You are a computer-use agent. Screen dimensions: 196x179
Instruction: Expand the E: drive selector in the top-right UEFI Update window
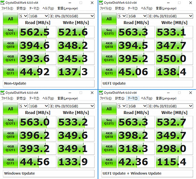pyautogui.click(x=171, y=16)
